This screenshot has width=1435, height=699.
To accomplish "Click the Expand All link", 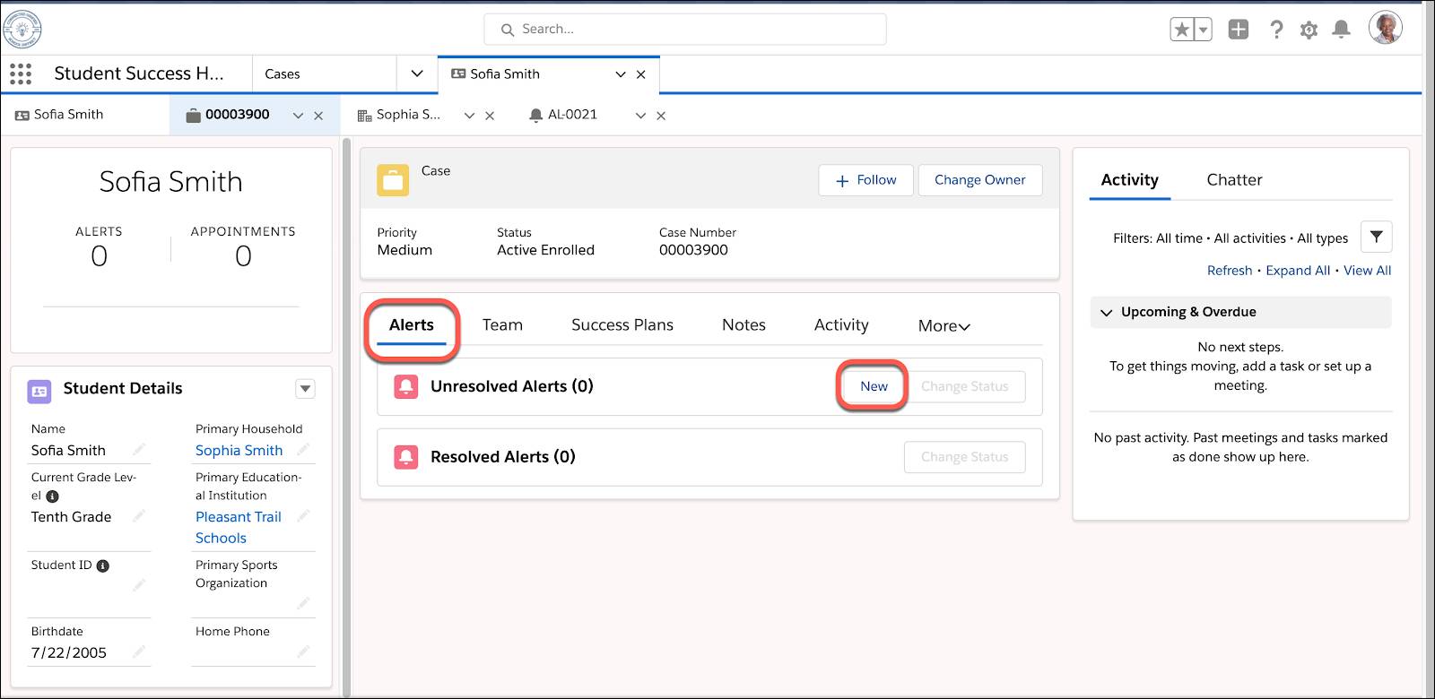I will [x=1298, y=271].
